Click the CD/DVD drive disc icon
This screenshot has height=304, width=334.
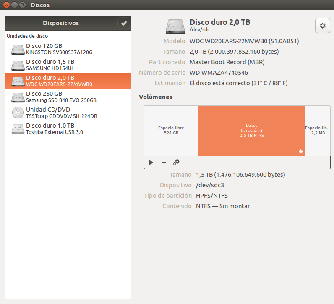(18, 113)
